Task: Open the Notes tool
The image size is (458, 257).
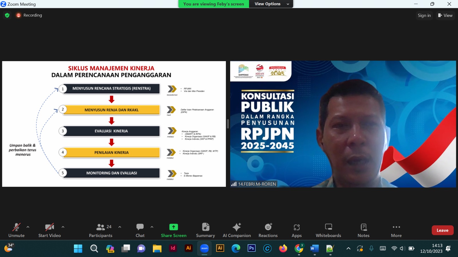Action: pyautogui.click(x=363, y=230)
